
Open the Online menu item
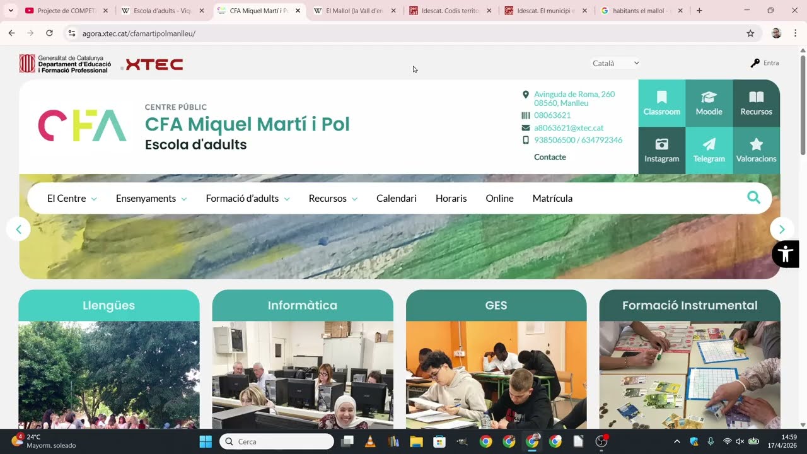[x=499, y=198]
